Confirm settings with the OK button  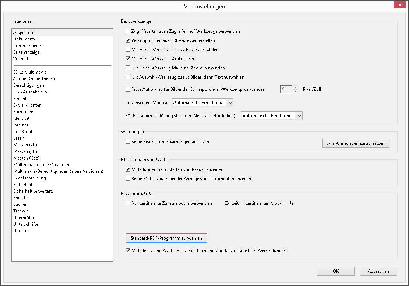[335, 271]
